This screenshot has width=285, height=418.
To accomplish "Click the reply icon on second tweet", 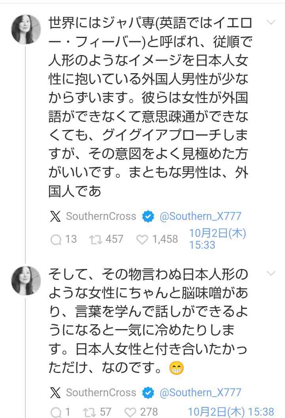I will (55, 412).
